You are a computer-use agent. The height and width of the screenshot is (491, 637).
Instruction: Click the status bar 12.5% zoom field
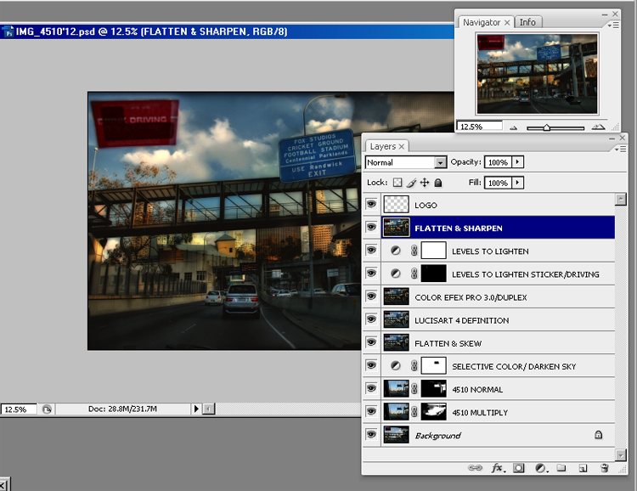point(19,409)
